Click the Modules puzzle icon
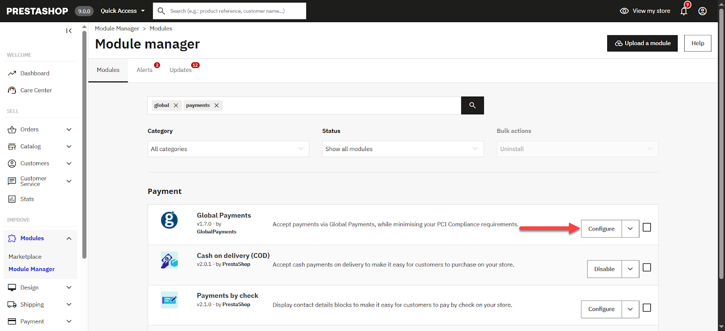This screenshot has height=331, width=725. pos(12,238)
